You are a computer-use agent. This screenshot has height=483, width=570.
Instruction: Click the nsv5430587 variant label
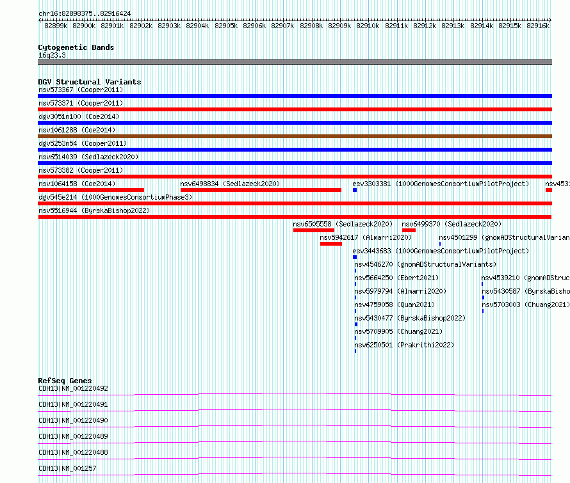click(526, 291)
